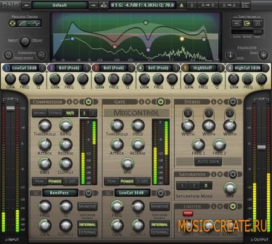Toggle the Compressor sidechain BandPass power button
The image size is (272, 244).
coord(88,193)
